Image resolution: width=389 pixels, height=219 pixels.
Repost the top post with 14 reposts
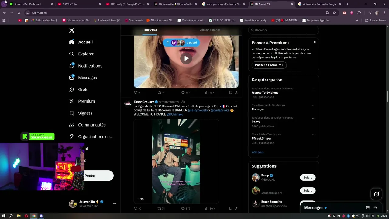tap(161, 92)
